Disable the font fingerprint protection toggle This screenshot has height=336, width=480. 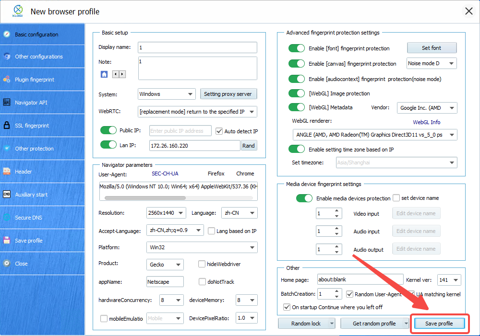coord(297,48)
